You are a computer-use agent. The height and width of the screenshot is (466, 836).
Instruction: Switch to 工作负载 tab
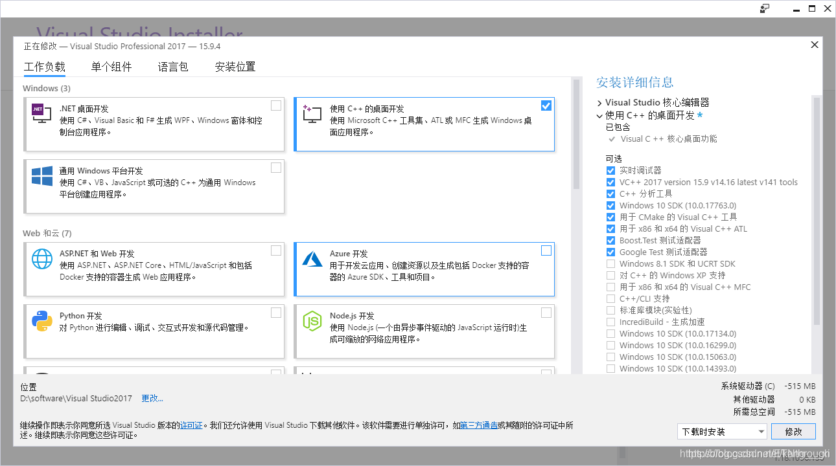[x=45, y=67]
